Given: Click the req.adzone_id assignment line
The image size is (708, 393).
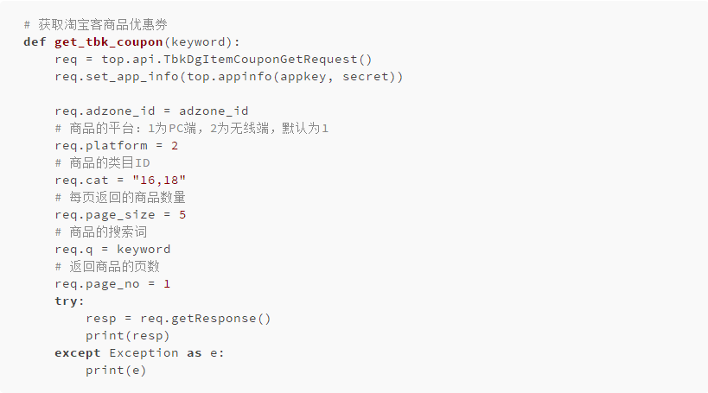Looking at the screenshot, I should (x=151, y=111).
